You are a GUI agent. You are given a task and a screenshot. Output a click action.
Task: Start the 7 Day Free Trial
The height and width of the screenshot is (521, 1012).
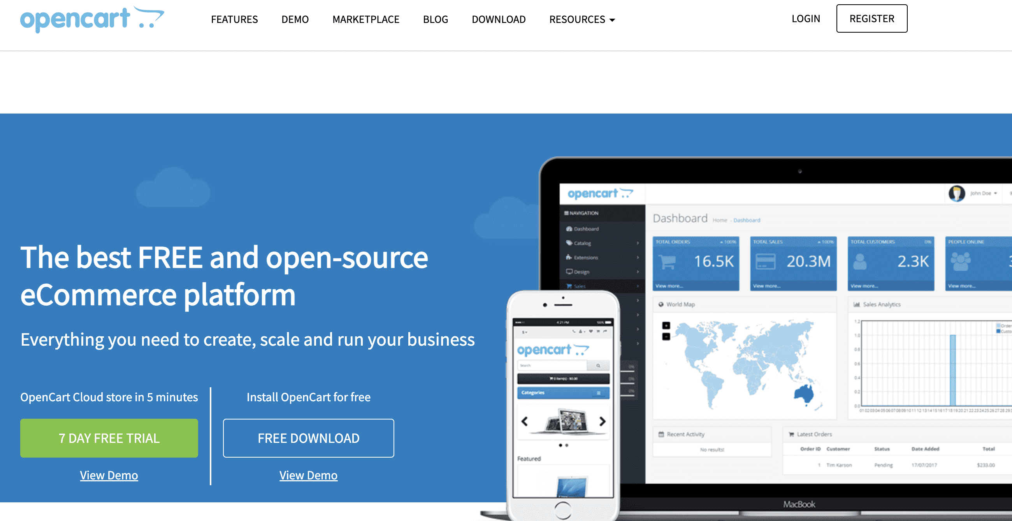click(x=109, y=438)
